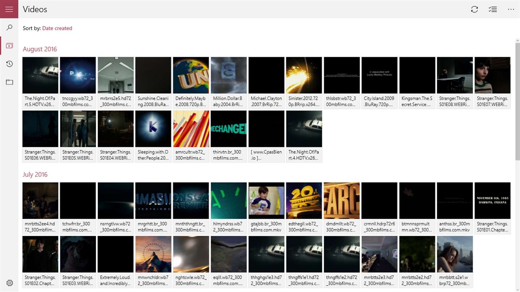This screenshot has height=292, width=520.
Task: Refresh the video library
Action: 474,9
